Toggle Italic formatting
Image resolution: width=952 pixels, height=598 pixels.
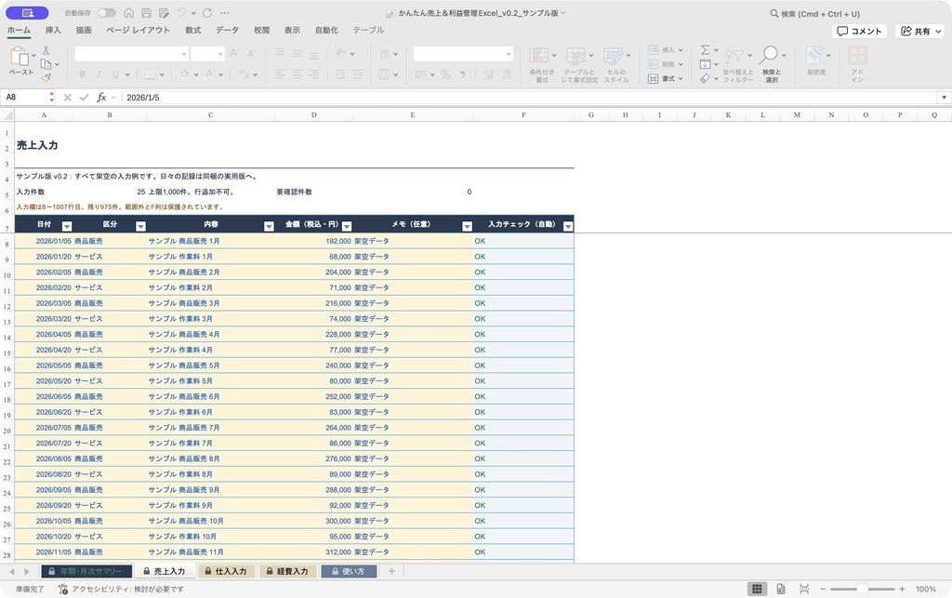pyautogui.click(x=99, y=74)
